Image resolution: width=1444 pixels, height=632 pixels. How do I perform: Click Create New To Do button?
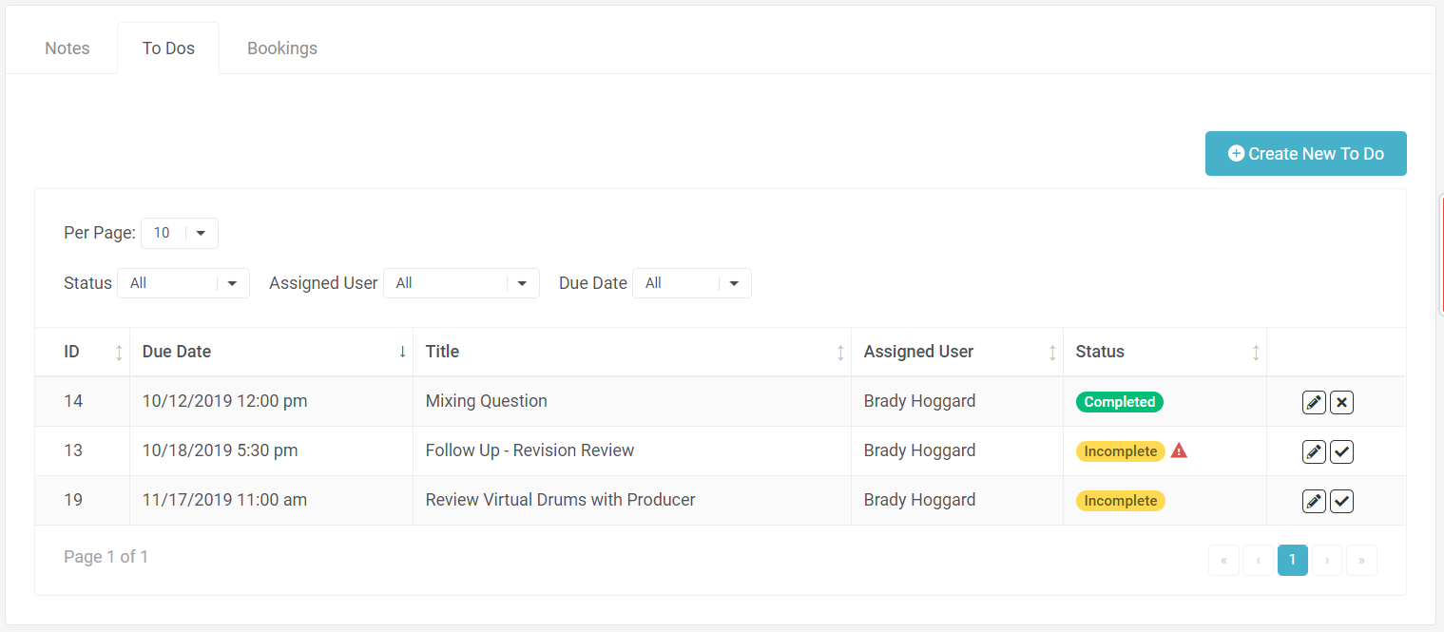(x=1305, y=154)
